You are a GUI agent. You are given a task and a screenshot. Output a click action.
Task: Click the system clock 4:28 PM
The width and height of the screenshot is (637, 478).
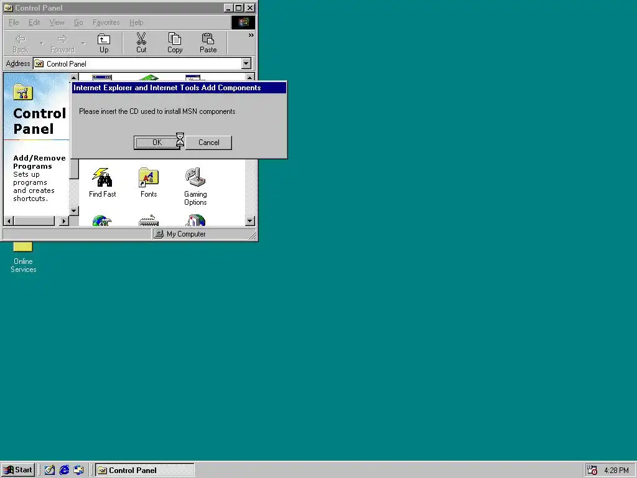tap(616, 471)
